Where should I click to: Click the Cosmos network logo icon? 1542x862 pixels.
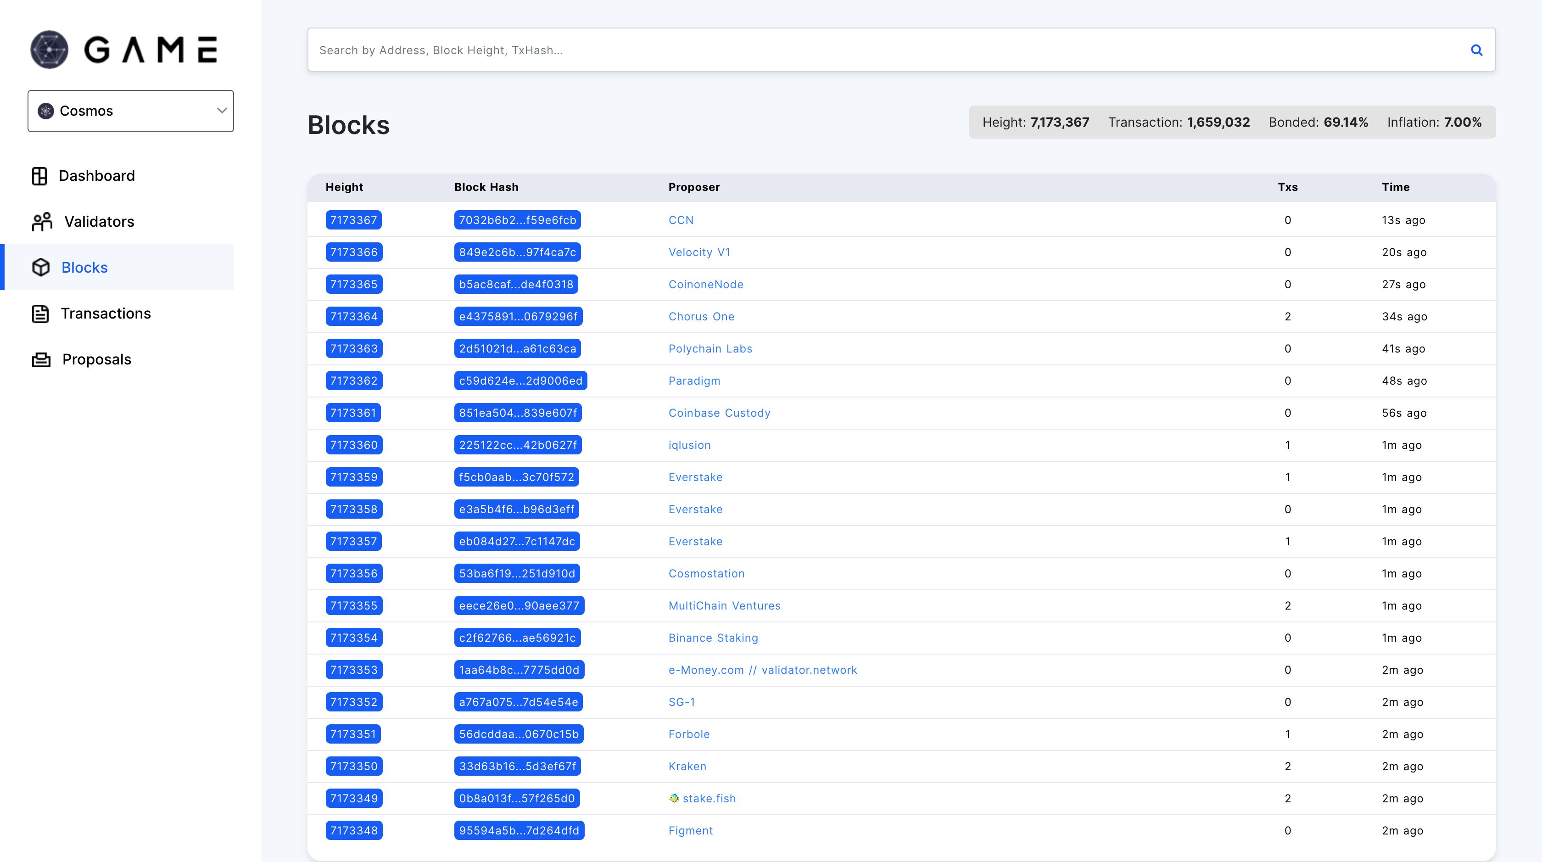[45, 111]
